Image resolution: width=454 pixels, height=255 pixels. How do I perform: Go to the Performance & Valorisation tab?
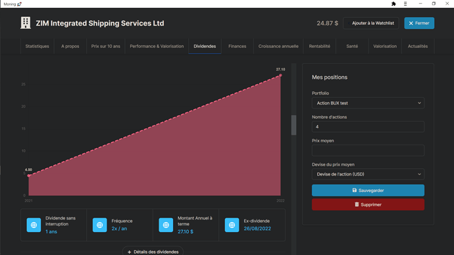click(x=157, y=46)
